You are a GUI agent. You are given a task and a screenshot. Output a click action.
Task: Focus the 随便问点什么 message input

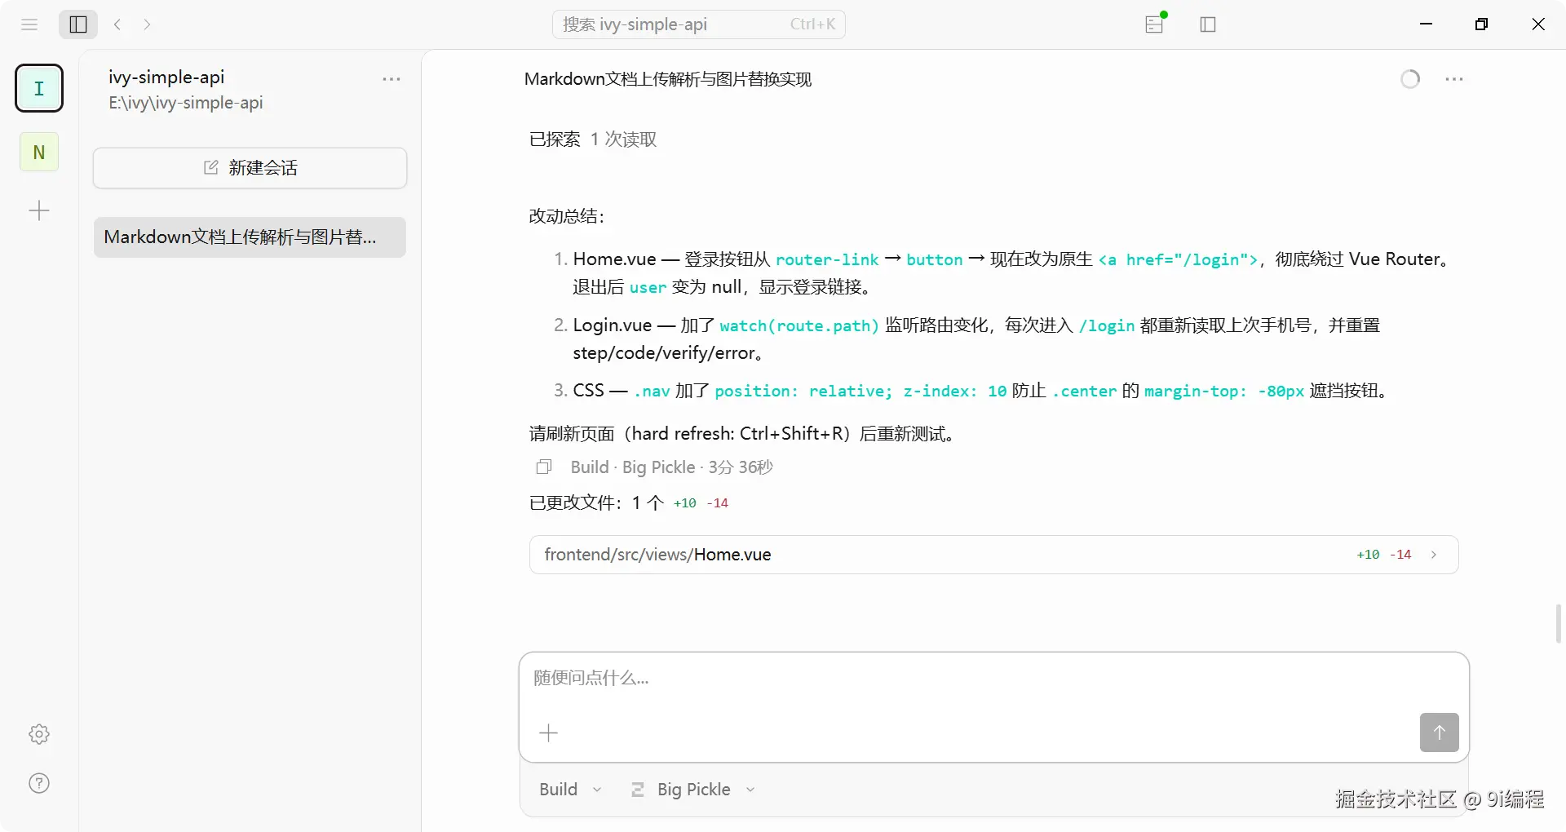[993, 679]
